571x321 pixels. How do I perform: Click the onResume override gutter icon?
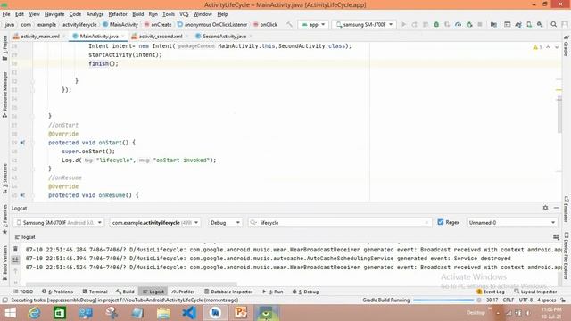[22, 195]
